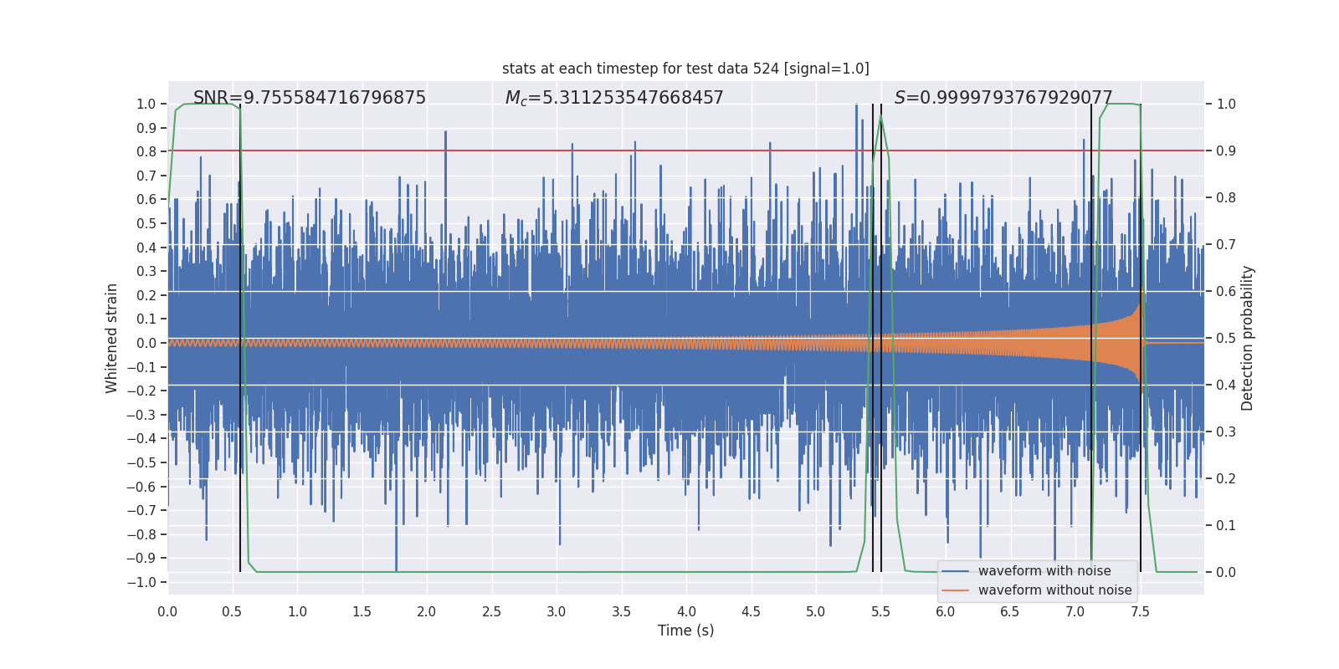Click the 4.0 tick on the time axis
This screenshot has width=1339, height=669.
(686, 611)
